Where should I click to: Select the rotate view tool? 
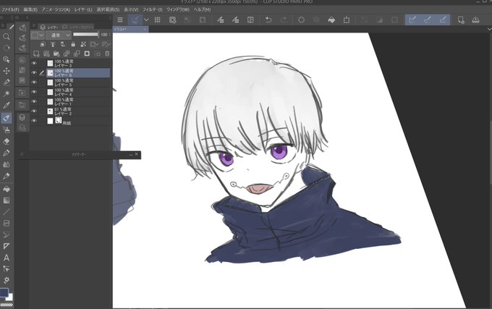[x=7, y=48]
